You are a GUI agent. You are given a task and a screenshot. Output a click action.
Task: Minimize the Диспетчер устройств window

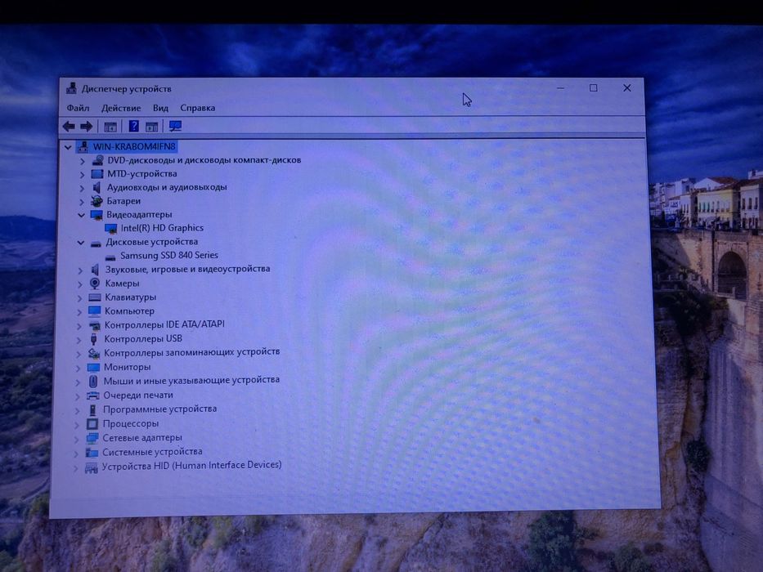pos(560,88)
